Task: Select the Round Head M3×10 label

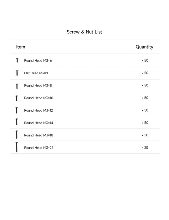Action: 38,98
